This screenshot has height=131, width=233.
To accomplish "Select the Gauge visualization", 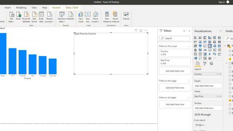I will 205,50.
